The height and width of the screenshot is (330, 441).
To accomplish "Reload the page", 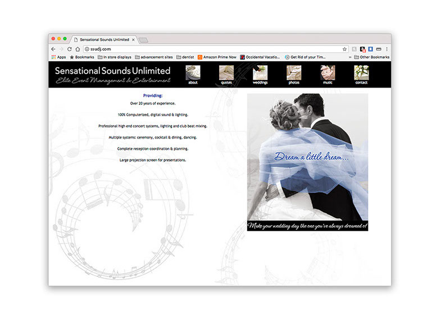I will click(69, 49).
